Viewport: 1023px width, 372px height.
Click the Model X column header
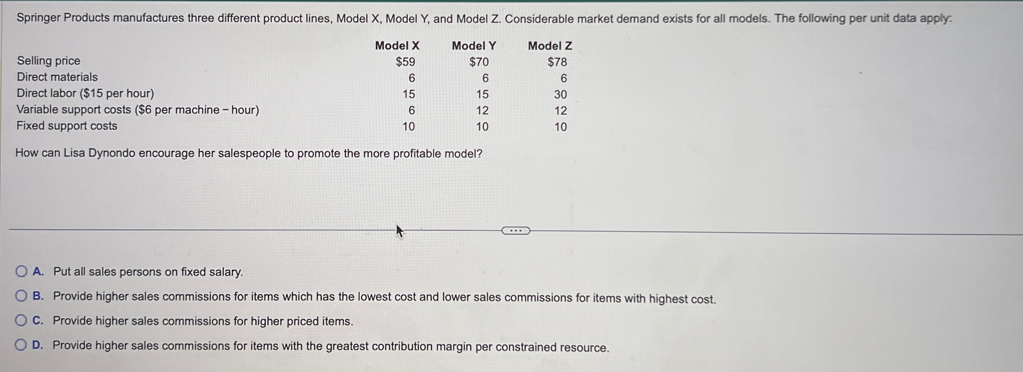click(396, 46)
